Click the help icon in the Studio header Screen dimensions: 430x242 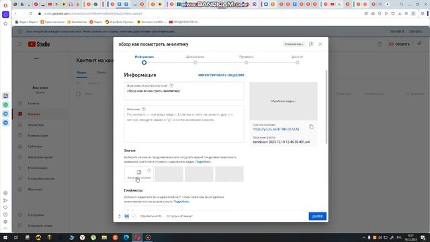pos(380,44)
